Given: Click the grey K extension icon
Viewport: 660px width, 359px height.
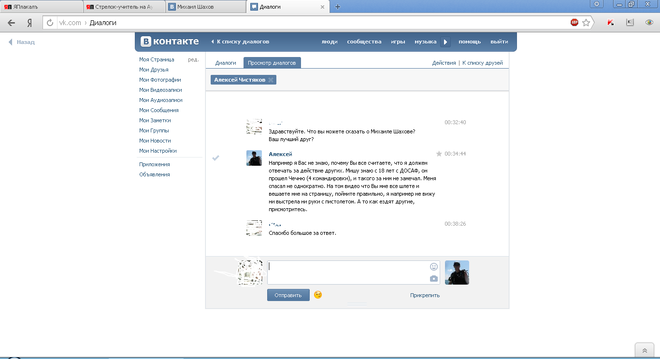Looking at the screenshot, I should 630,22.
